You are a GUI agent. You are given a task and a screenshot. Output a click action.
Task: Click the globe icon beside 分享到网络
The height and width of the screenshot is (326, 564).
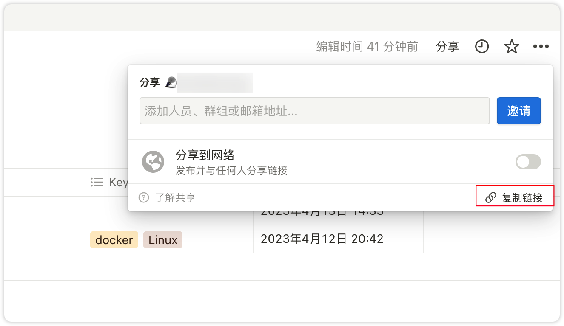153,162
